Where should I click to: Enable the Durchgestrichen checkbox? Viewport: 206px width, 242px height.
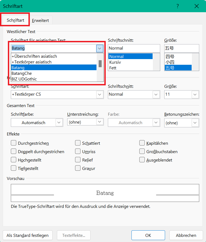(14, 143)
